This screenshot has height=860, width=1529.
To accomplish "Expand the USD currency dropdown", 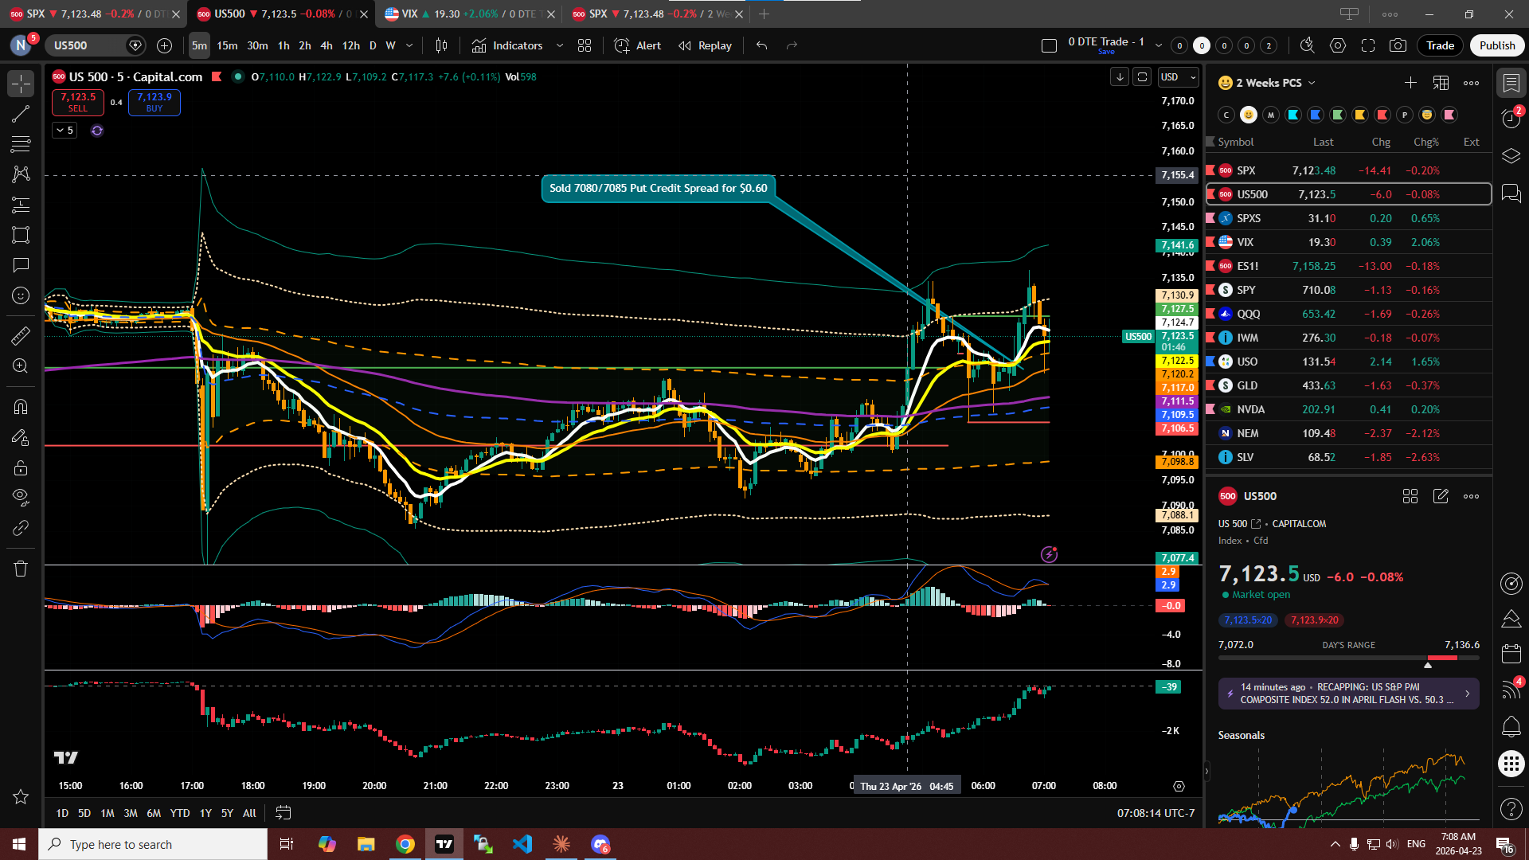I will pyautogui.click(x=1179, y=77).
